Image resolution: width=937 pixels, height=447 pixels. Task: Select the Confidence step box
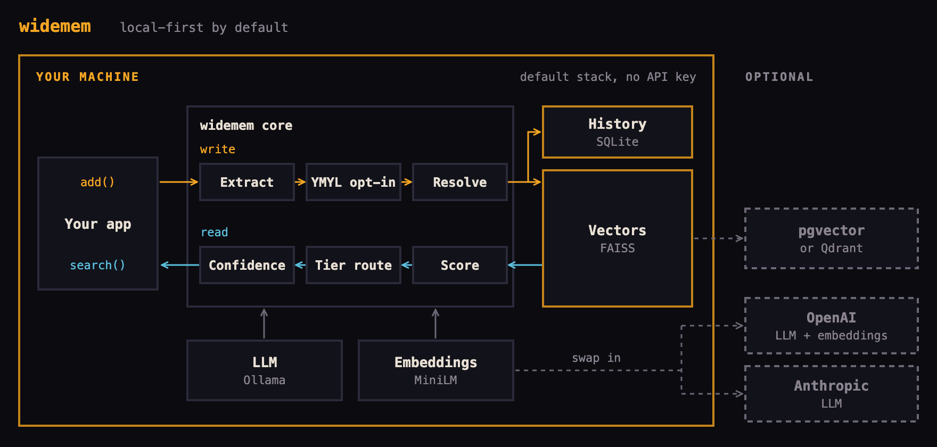pos(247,265)
